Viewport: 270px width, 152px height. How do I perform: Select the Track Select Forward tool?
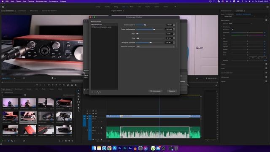[x=78, y=93]
